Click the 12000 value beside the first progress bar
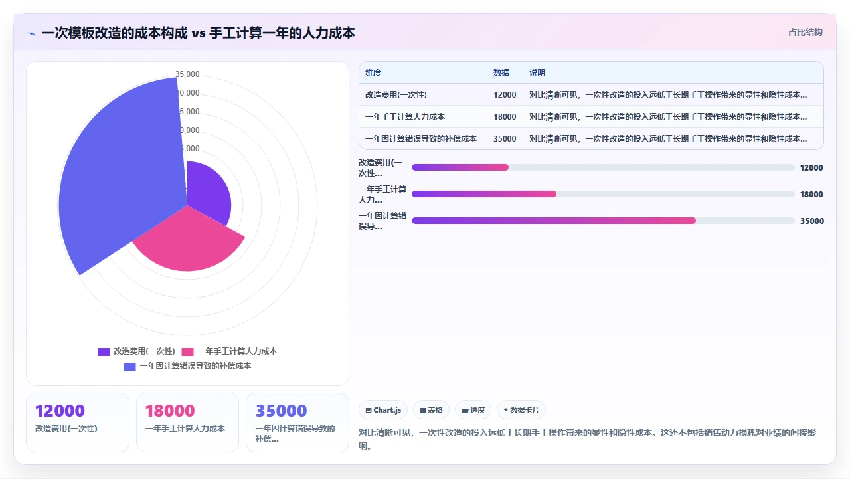The width and height of the screenshot is (850, 479). (811, 168)
